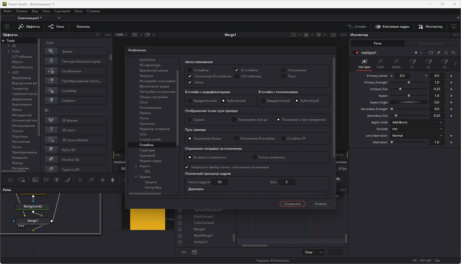The image size is (461, 264).
Task: Open the Окно menu
Action: point(78,11)
